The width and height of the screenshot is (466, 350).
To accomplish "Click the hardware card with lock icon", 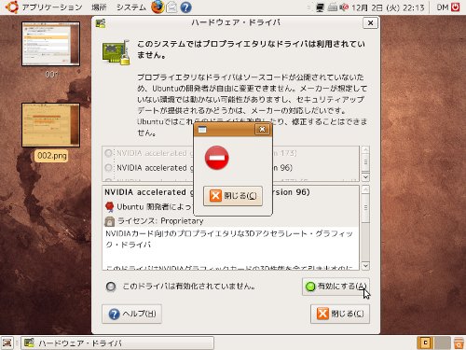I will [x=116, y=52].
